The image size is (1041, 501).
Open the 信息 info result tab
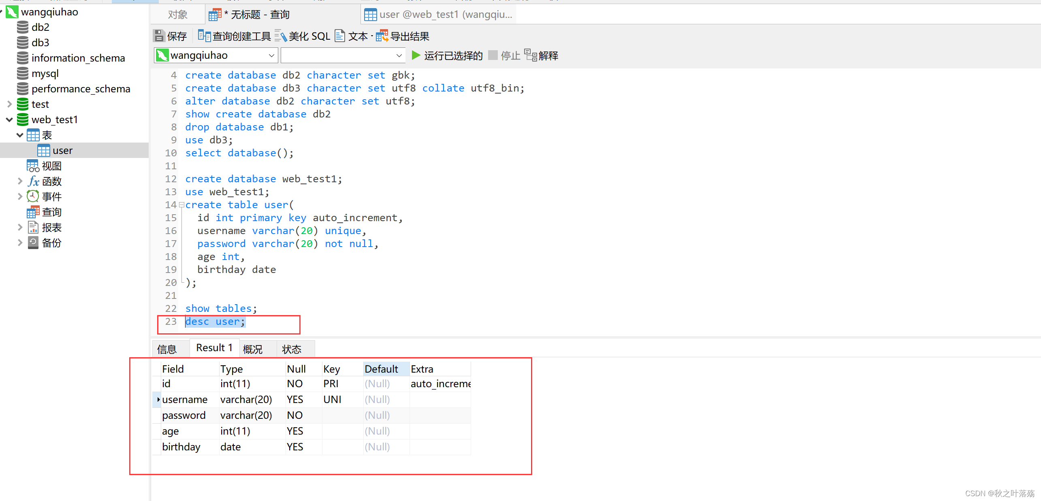point(171,349)
